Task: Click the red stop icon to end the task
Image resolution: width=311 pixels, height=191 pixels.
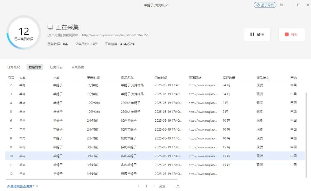Action: pos(287,34)
